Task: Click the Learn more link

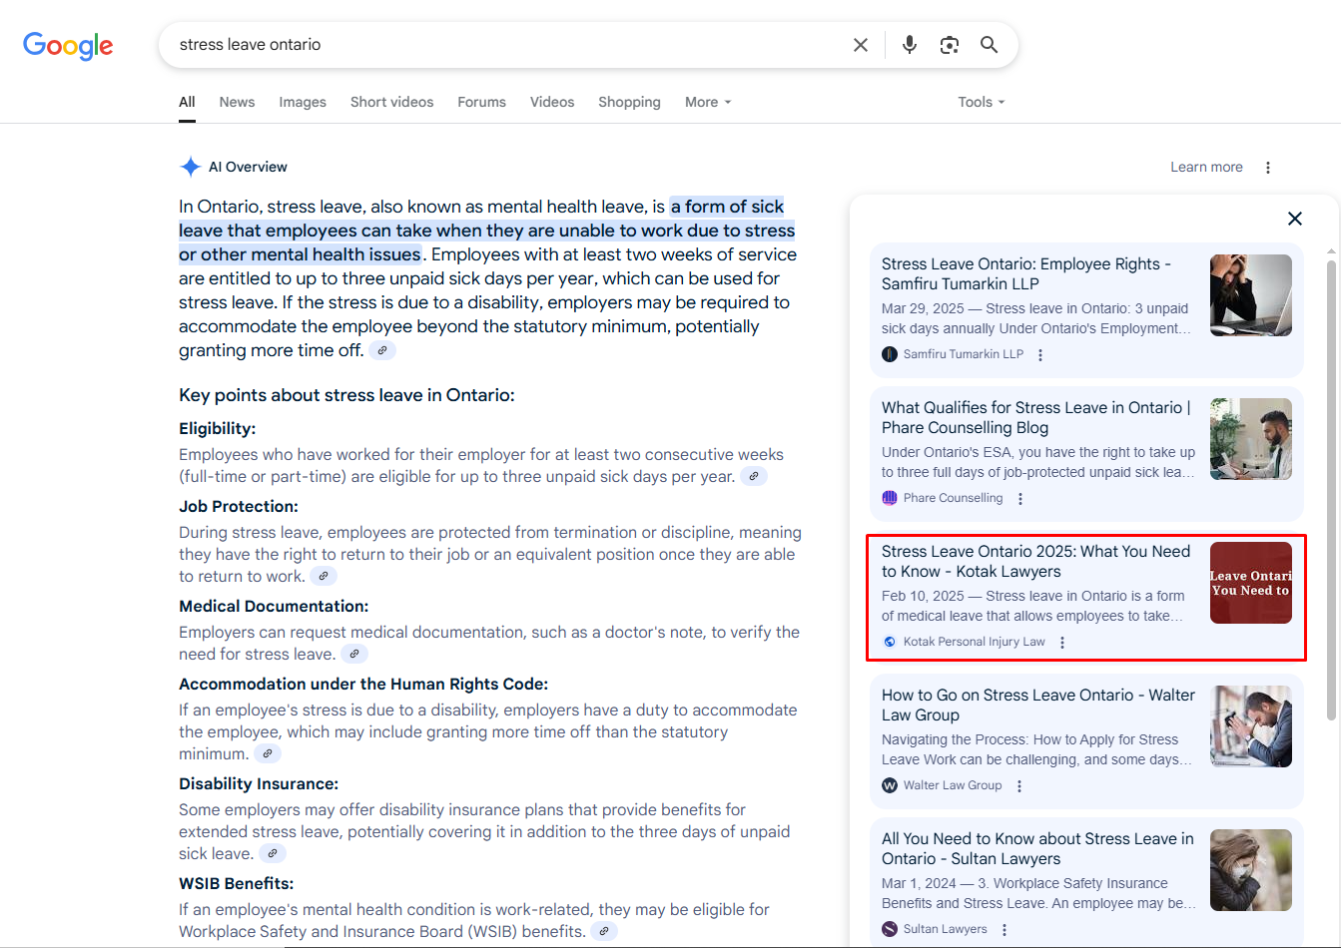Action: tap(1206, 167)
